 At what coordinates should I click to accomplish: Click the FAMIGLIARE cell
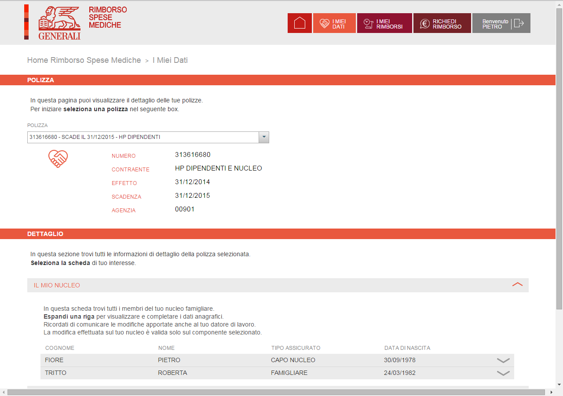coord(289,373)
